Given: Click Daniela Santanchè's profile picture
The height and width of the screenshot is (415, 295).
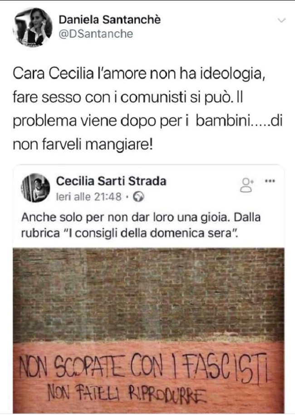Looking at the screenshot, I should tap(32, 27).
